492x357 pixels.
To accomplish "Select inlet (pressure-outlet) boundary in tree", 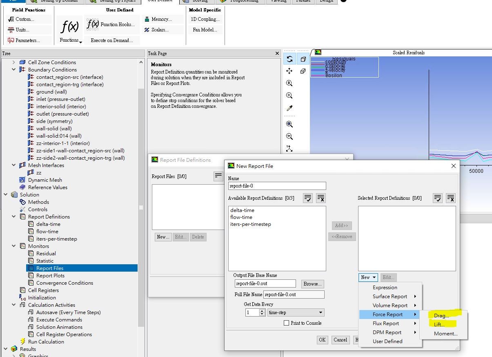I will pyautogui.click(x=60, y=99).
